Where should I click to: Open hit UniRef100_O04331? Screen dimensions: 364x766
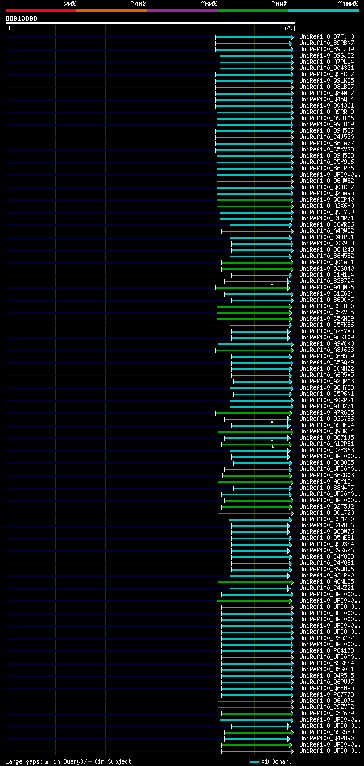[326, 68]
